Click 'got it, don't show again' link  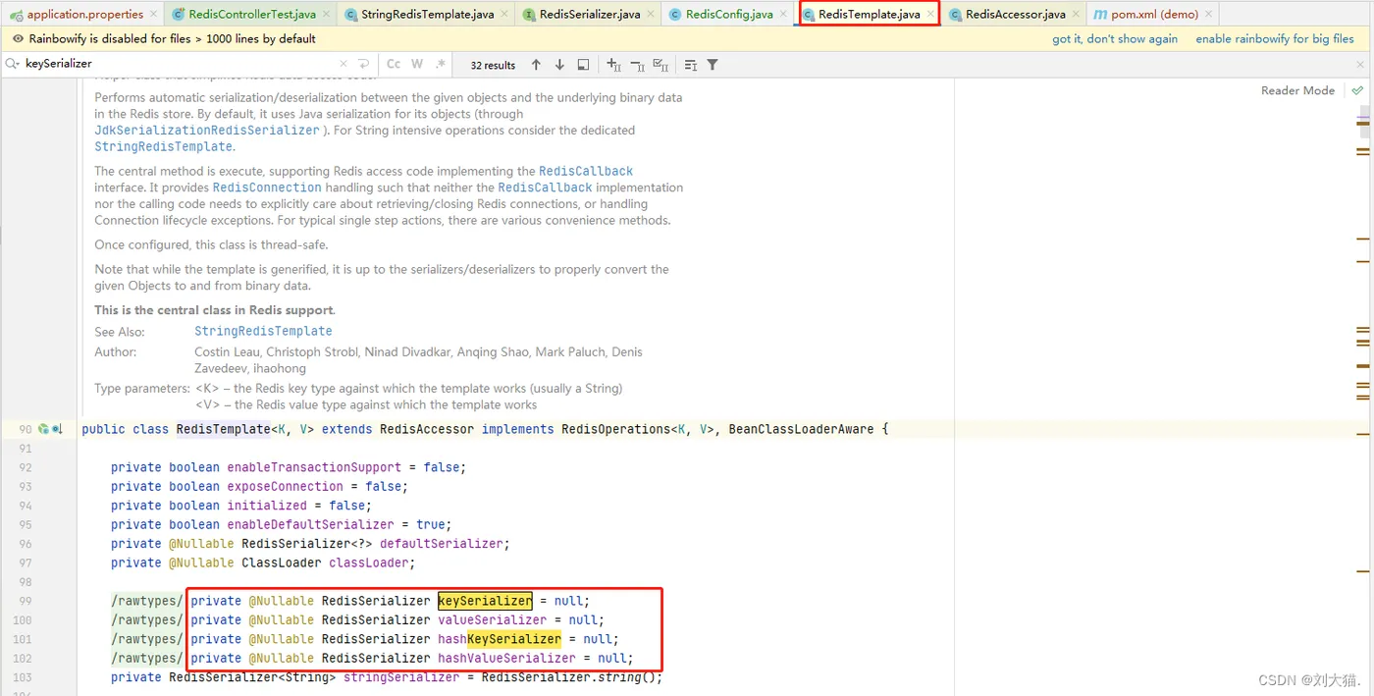click(1115, 38)
